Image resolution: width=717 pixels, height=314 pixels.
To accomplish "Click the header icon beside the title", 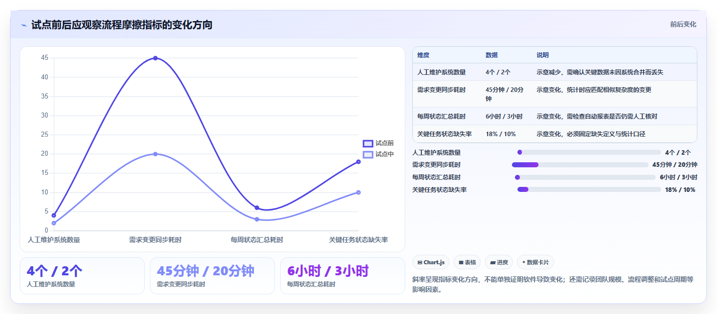I will pos(24,25).
